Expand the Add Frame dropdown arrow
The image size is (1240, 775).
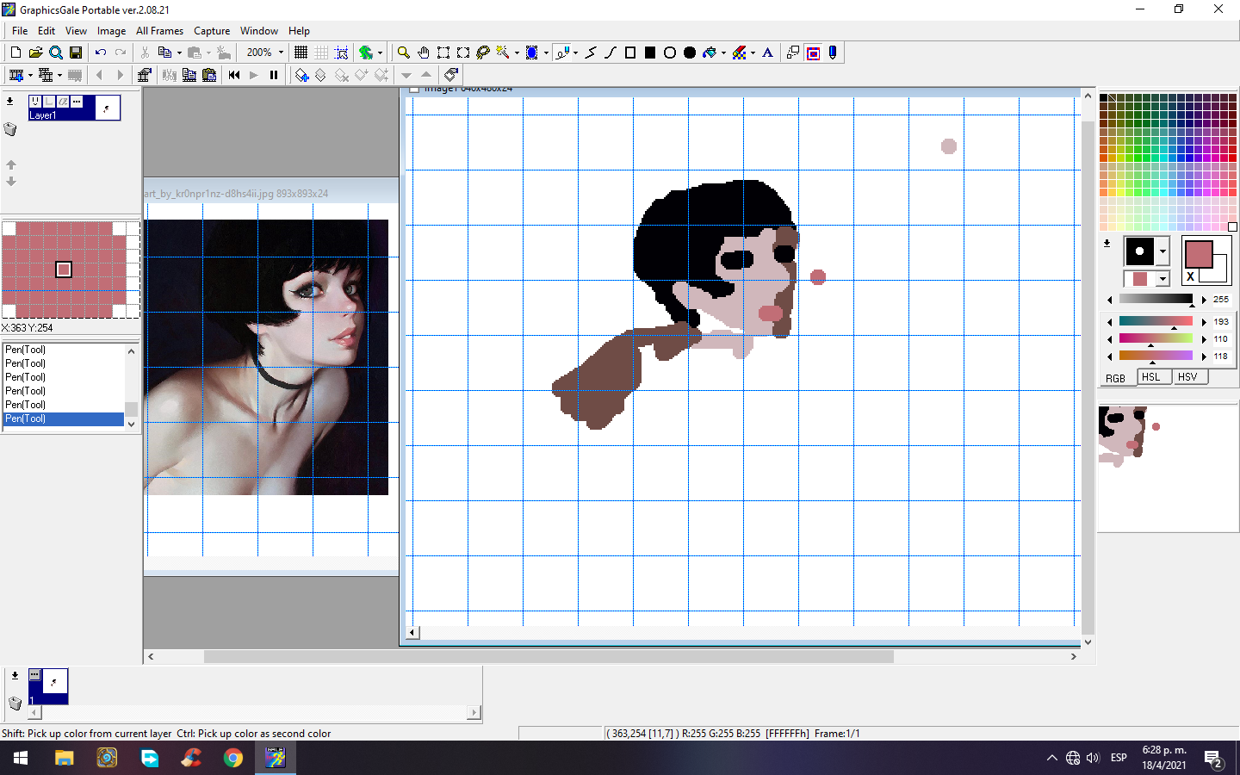coord(29,75)
